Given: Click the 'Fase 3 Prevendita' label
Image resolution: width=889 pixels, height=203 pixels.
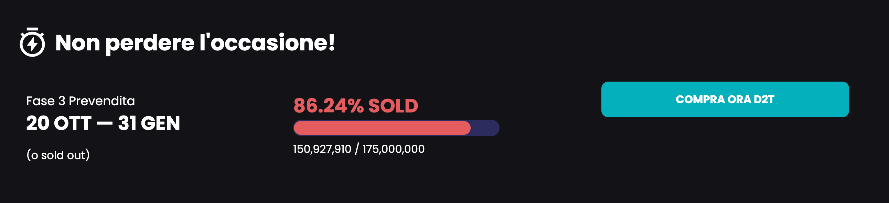Looking at the screenshot, I should click(81, 101).
